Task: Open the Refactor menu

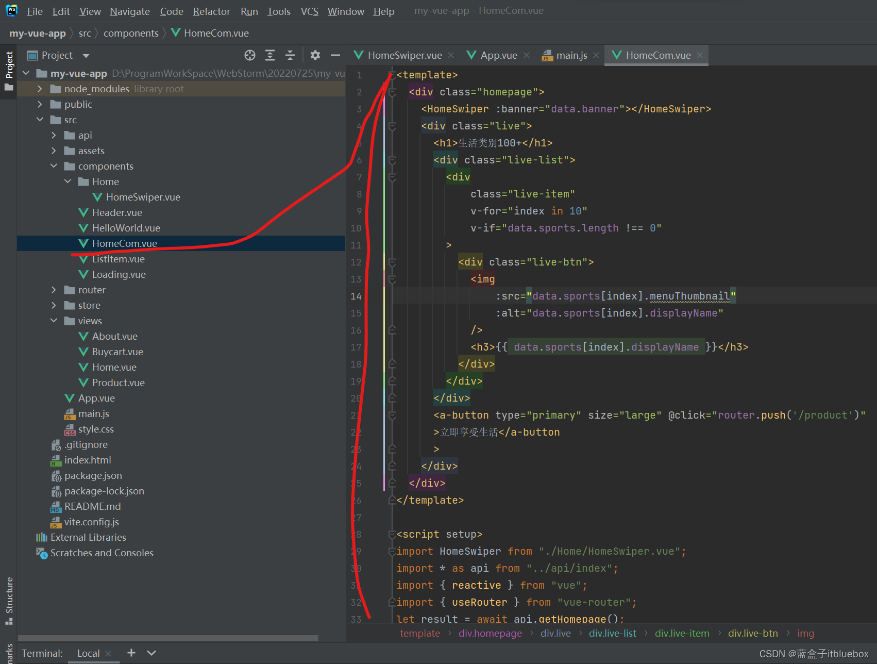Action: coord(212,11)
